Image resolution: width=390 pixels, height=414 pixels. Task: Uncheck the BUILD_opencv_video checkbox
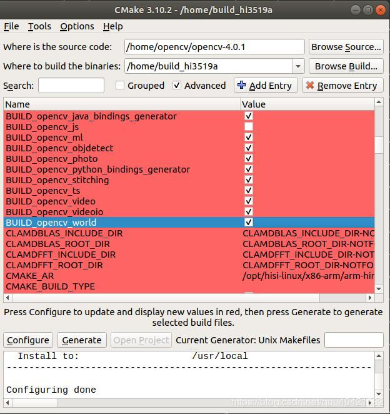coord(249,201)
